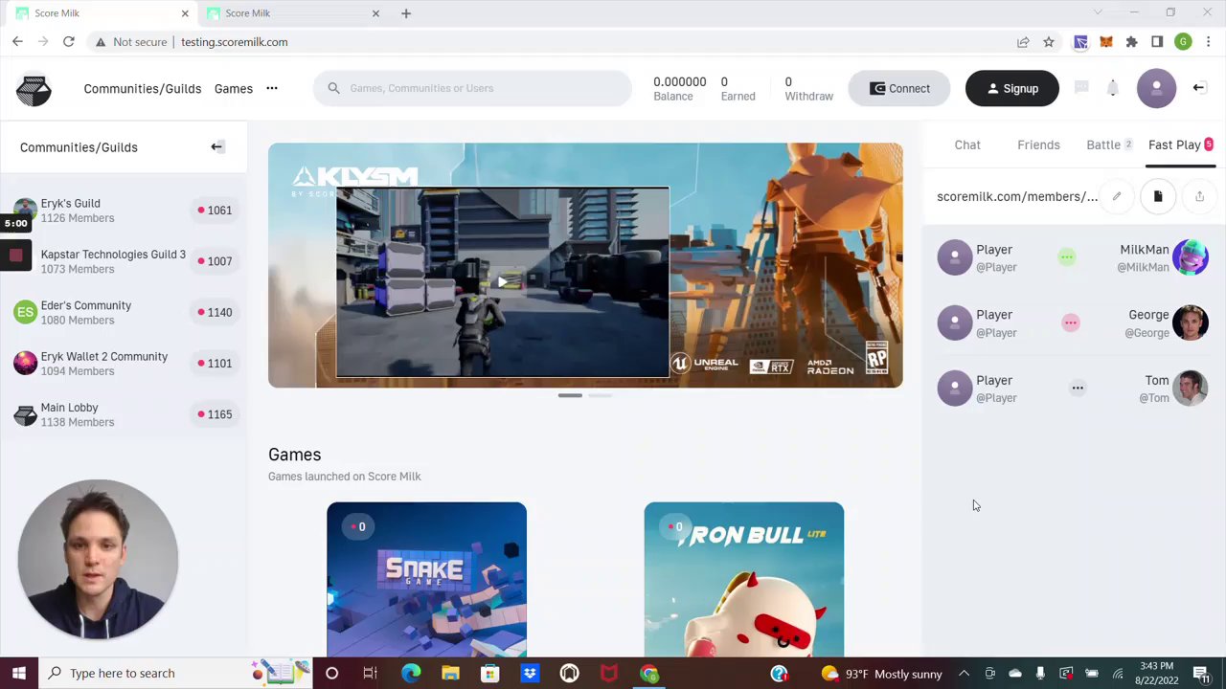
Task: Click MilkMan's avatar picture
Action: point(1191,257)
